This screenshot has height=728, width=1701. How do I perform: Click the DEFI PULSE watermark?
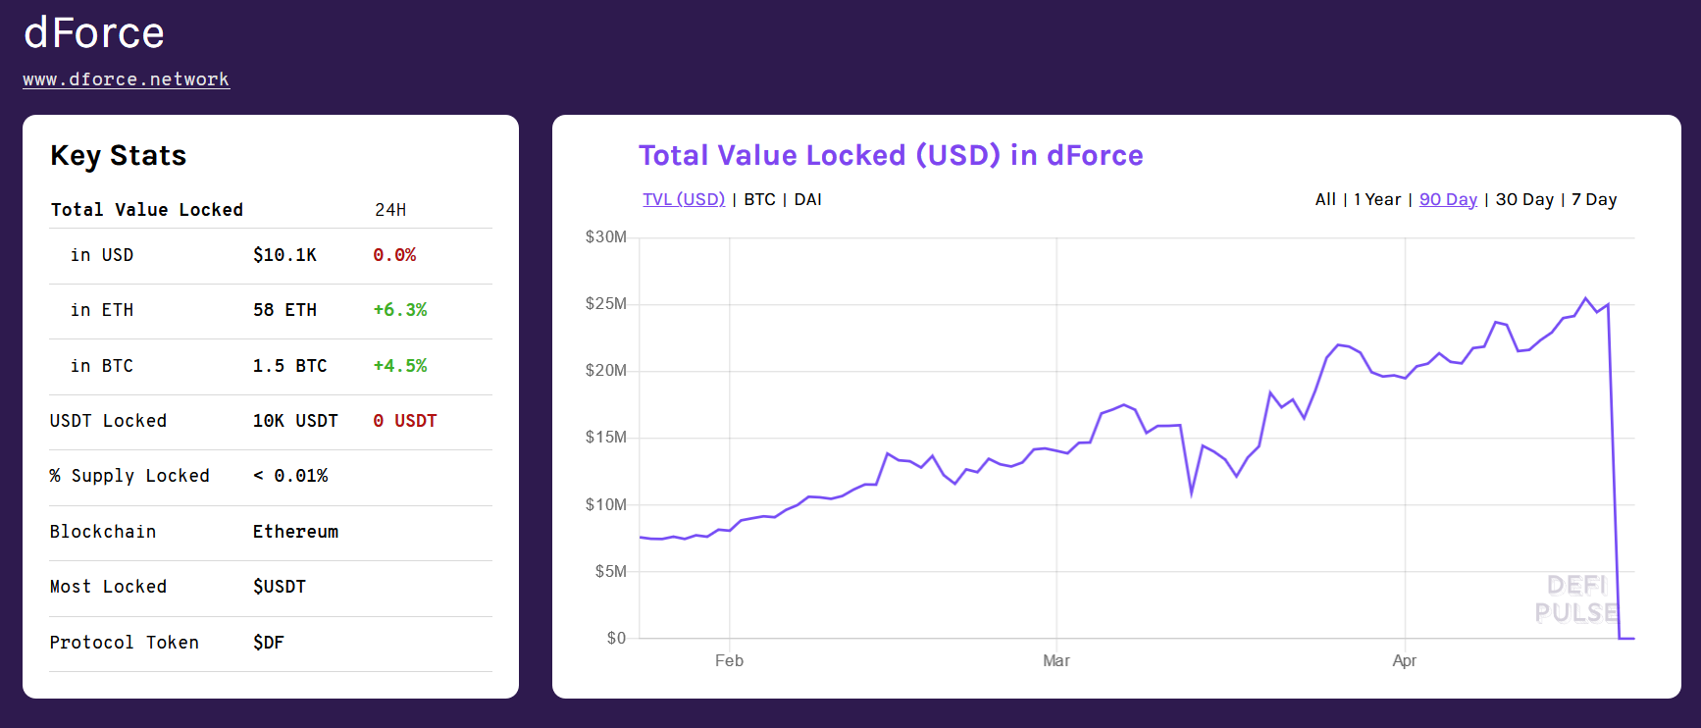tap(1575, 598)
